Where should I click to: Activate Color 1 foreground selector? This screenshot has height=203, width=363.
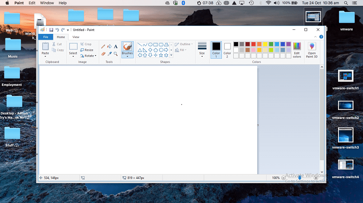coord(216,50)
